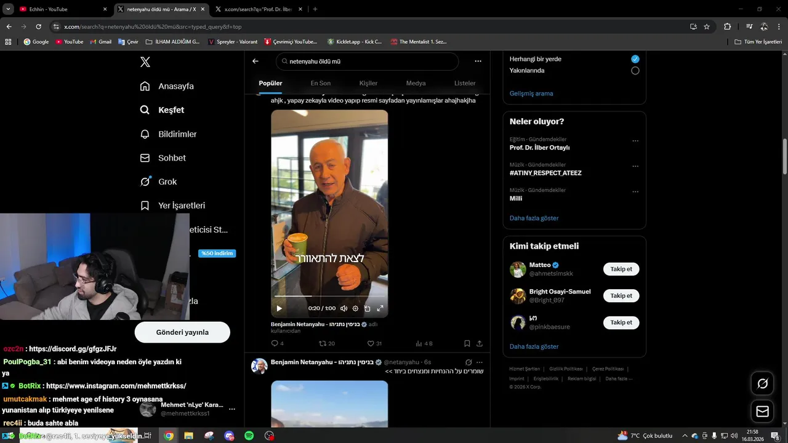This screenshot has height=443, width=788.
Task: Open Grok actions on Netanyahu's second post
Action: tap(468, 362)
